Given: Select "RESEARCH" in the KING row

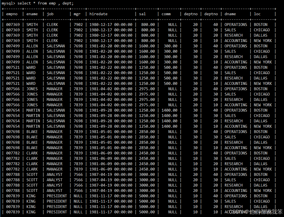Looking at the screenshot, I should click(x=234, y=207).
